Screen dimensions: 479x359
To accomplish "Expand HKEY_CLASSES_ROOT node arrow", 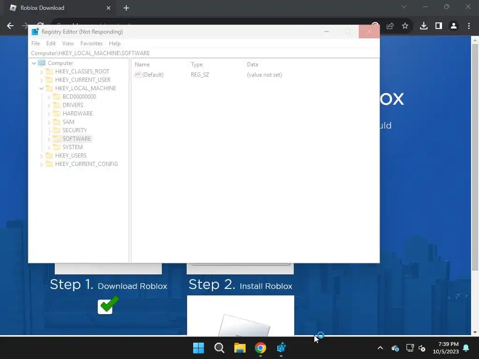I will [41, 72].
